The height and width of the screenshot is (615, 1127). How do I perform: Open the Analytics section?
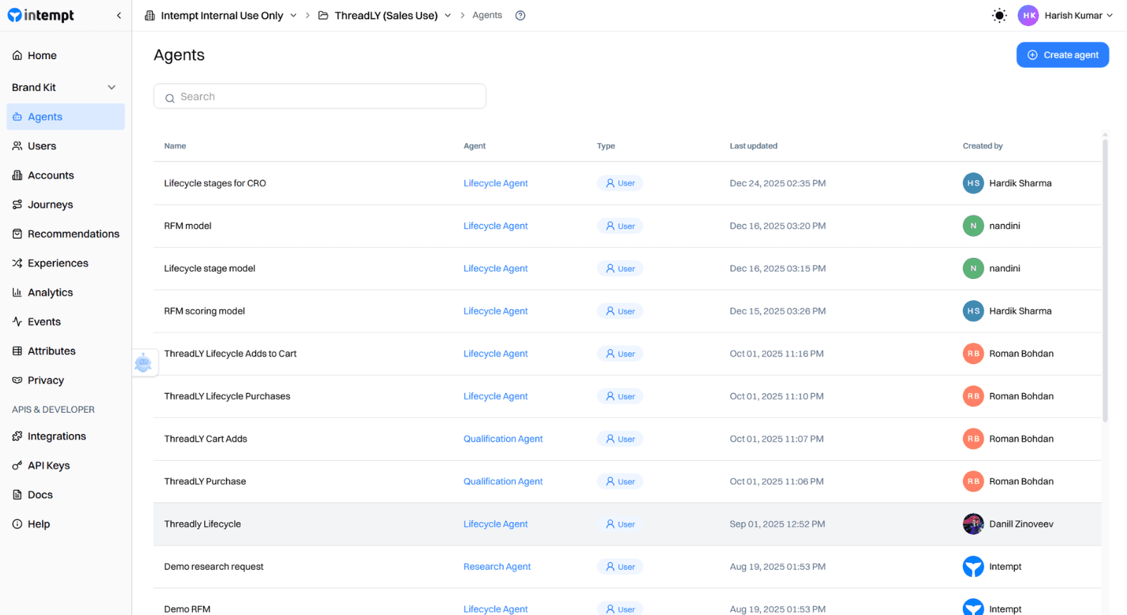tap(50, 292)
